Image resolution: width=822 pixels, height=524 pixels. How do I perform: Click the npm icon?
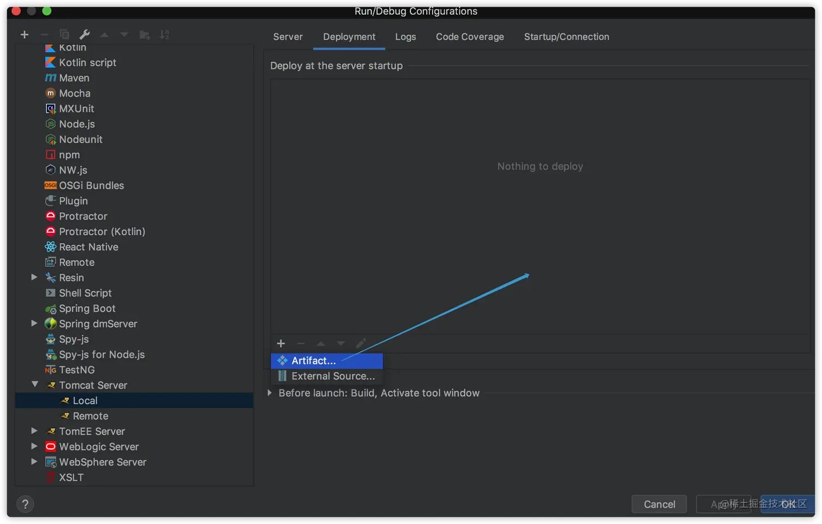(x=51, y=155)
